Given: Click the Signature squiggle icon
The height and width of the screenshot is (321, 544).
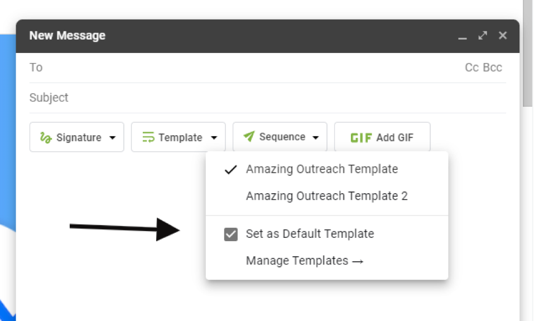Looking at the screenshot, I should [46, 138].
